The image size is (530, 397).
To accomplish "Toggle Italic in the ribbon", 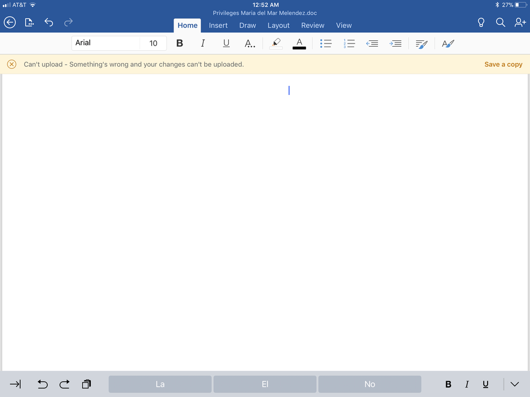I will pyautogui.click(x=203, y=43).
